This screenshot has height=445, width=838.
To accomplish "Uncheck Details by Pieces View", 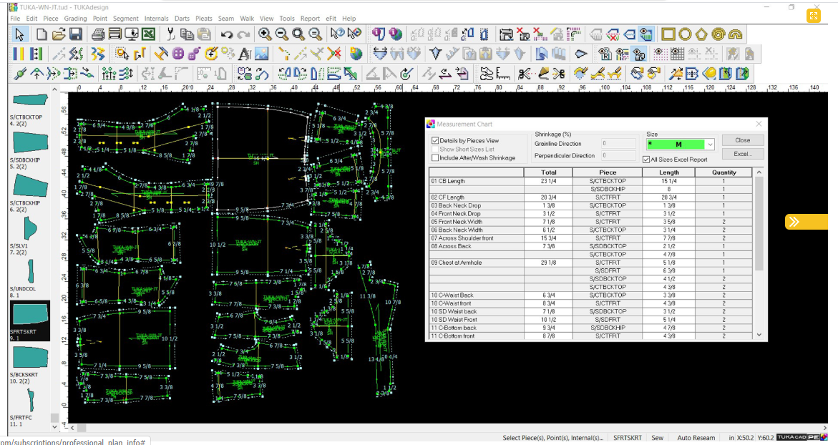I will tap(435, 141).
